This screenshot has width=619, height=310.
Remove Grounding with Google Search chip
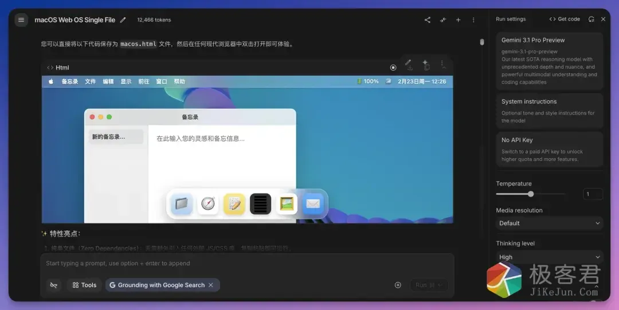point(211,285)
